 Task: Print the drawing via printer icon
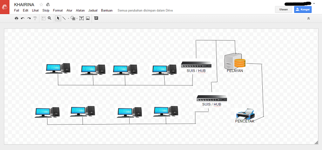pyautogui.click(x=16, y=18)
